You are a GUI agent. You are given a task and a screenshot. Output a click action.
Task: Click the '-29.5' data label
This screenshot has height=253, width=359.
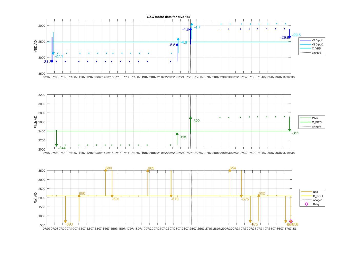pos(296,35)
